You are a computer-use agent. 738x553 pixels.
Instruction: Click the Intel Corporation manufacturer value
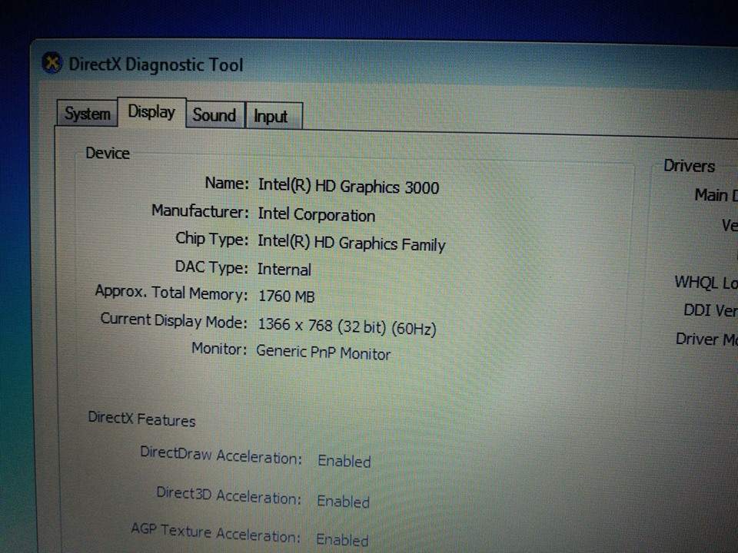click(316, 214)
